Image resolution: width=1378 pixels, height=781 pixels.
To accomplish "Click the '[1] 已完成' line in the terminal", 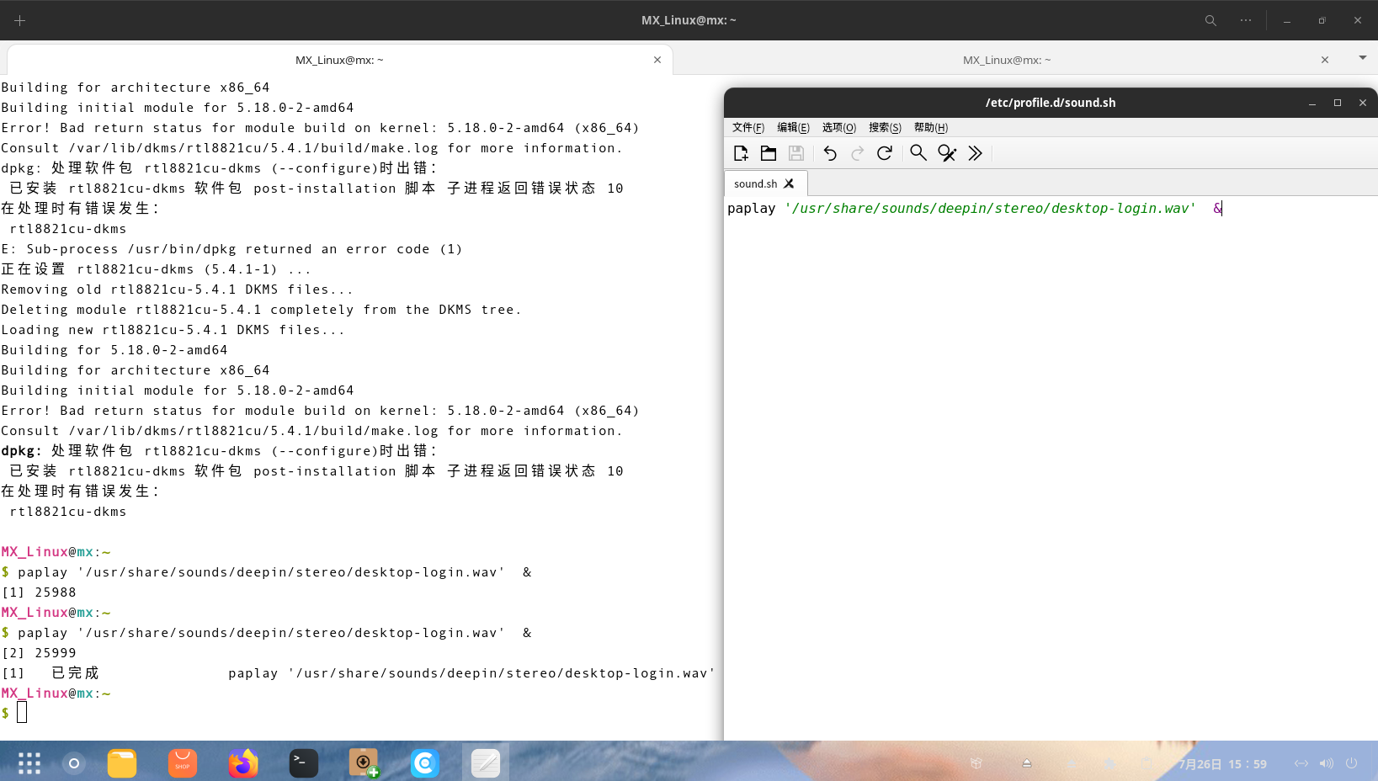I will [x=359, y=673].
